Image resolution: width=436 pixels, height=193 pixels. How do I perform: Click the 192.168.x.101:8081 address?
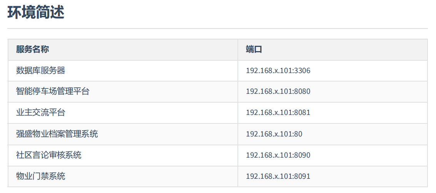click(278, 113)
